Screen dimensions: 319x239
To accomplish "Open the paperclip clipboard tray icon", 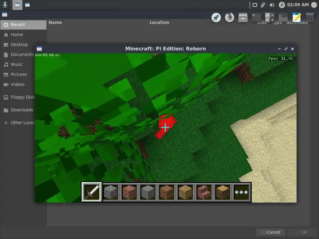I will (x=263, y=5).
